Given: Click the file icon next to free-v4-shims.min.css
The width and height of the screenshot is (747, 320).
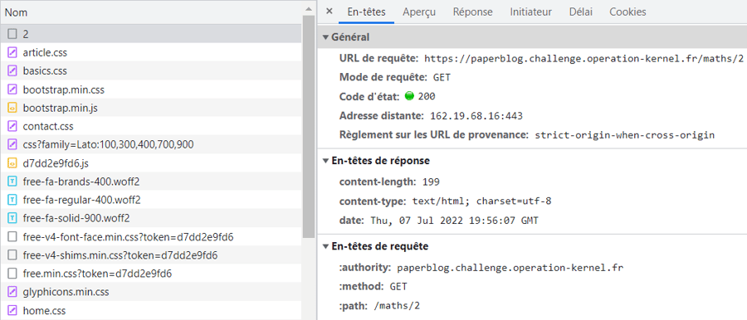Looking at the screenshot, I should click(12, 255).
